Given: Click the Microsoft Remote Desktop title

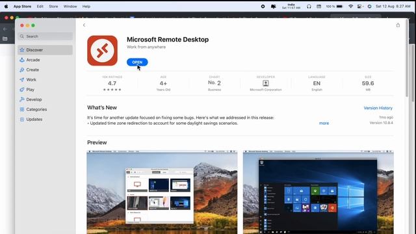Looking at the screenshot, I should tap(168, 40).
